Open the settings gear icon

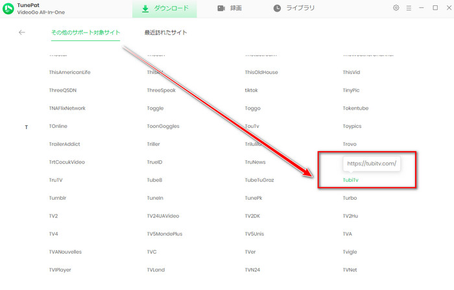[x=396, y=8]
